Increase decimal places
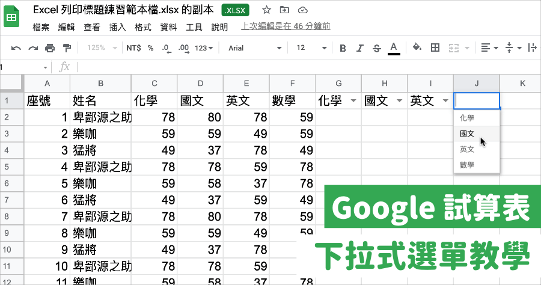Image resolution: width=541 pixels, height=285 pixels. coord(183,48)
